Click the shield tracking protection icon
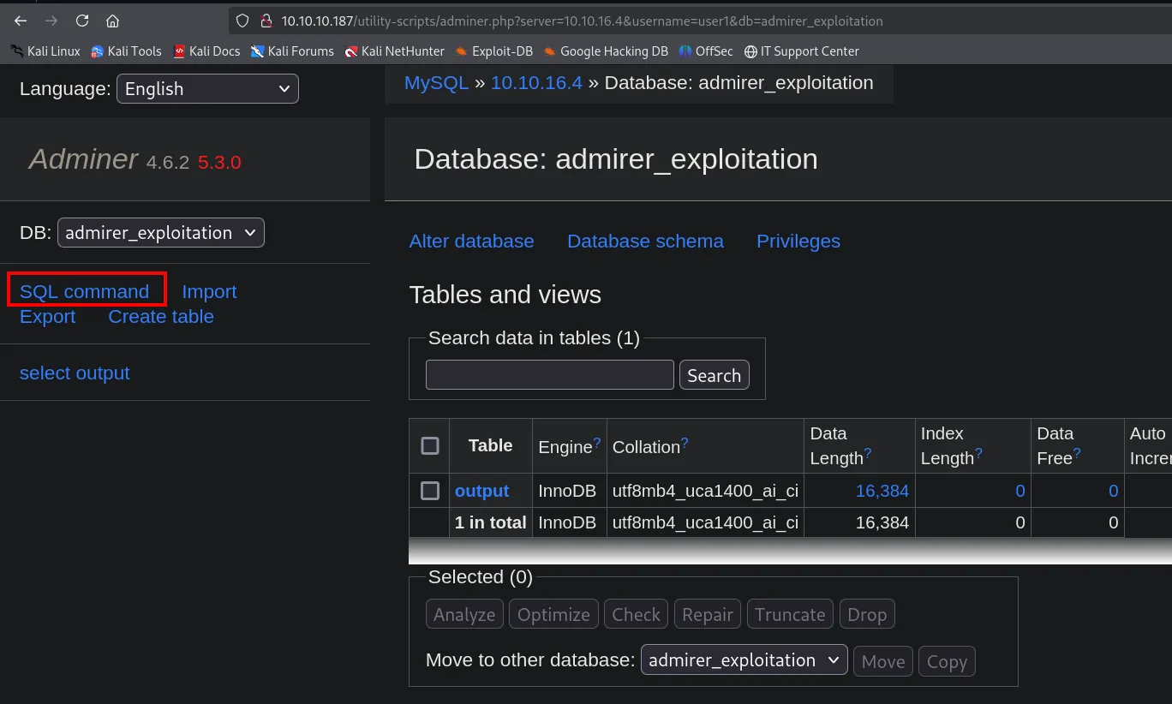 [242, 21]
